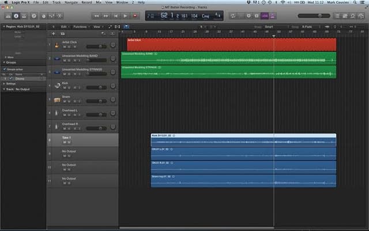Viewport: 369px width, 231px height.
Task: Click the Artist Click track pan knob
Action: tap(113, 45)
